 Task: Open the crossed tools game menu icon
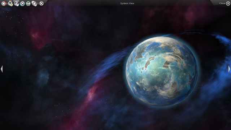(x=42, y=3)
